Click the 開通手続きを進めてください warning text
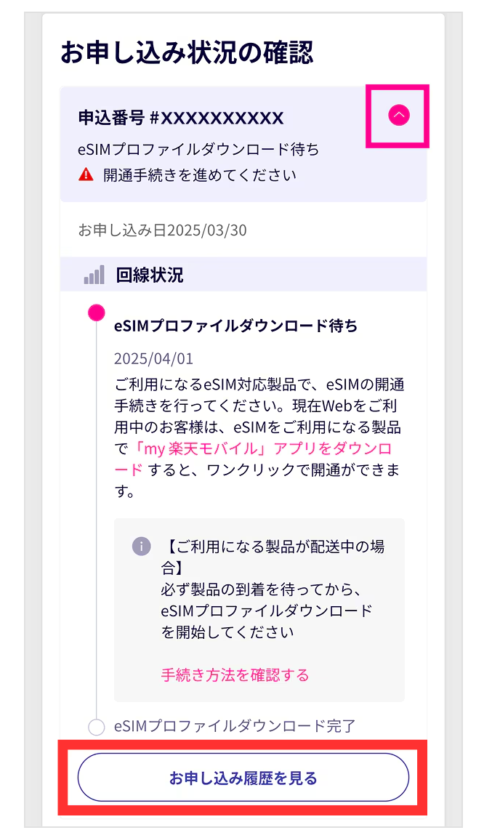Viewport: 492px width, 838px height. [200, 174]
